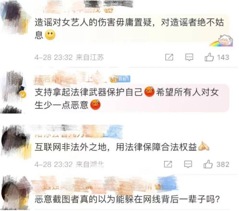
Task: Tap share icon on the Hubei comment
Action: coord(168,164)
